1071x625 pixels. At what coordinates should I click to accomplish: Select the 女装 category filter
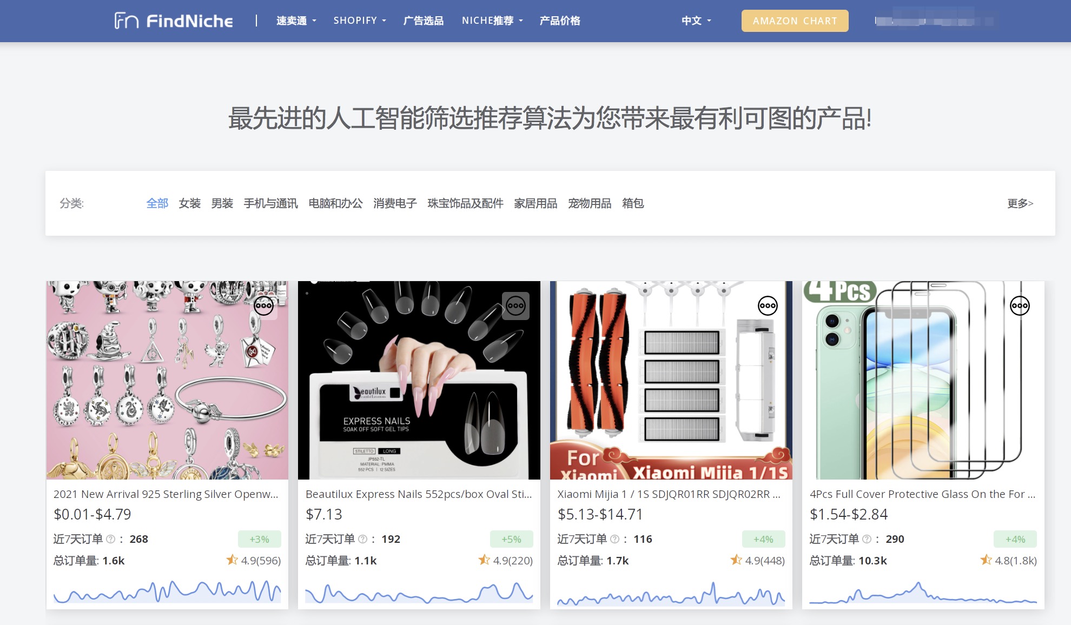(x=190, y=203)
